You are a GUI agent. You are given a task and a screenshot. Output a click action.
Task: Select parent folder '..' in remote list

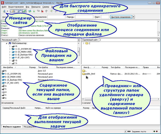85,71
